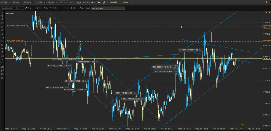The width and height of the screenshot is (271, 131).
Task: Open the Calendar panel
Action: coord(113,3)
